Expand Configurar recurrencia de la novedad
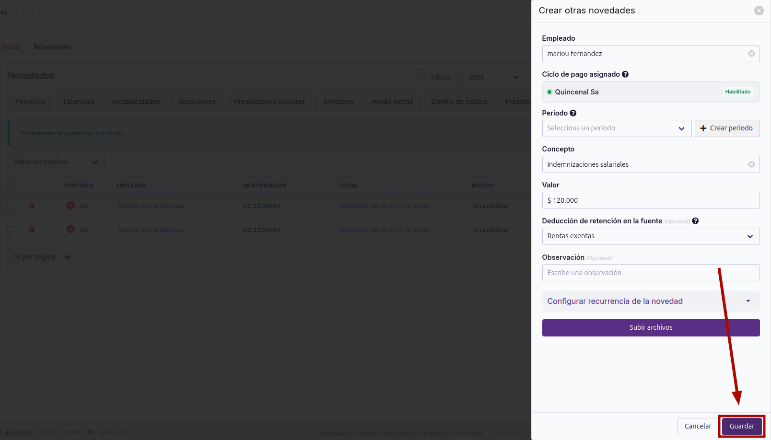Screen dimensions: 771x440 tap(651, 301)
